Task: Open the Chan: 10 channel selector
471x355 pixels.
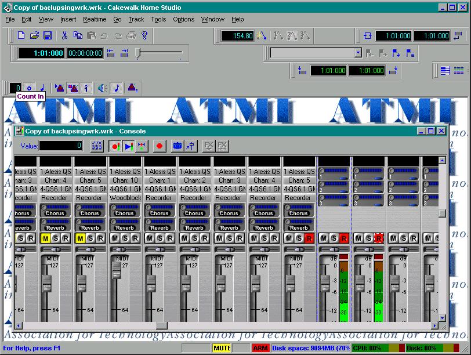Action: (x=125, y=180)
